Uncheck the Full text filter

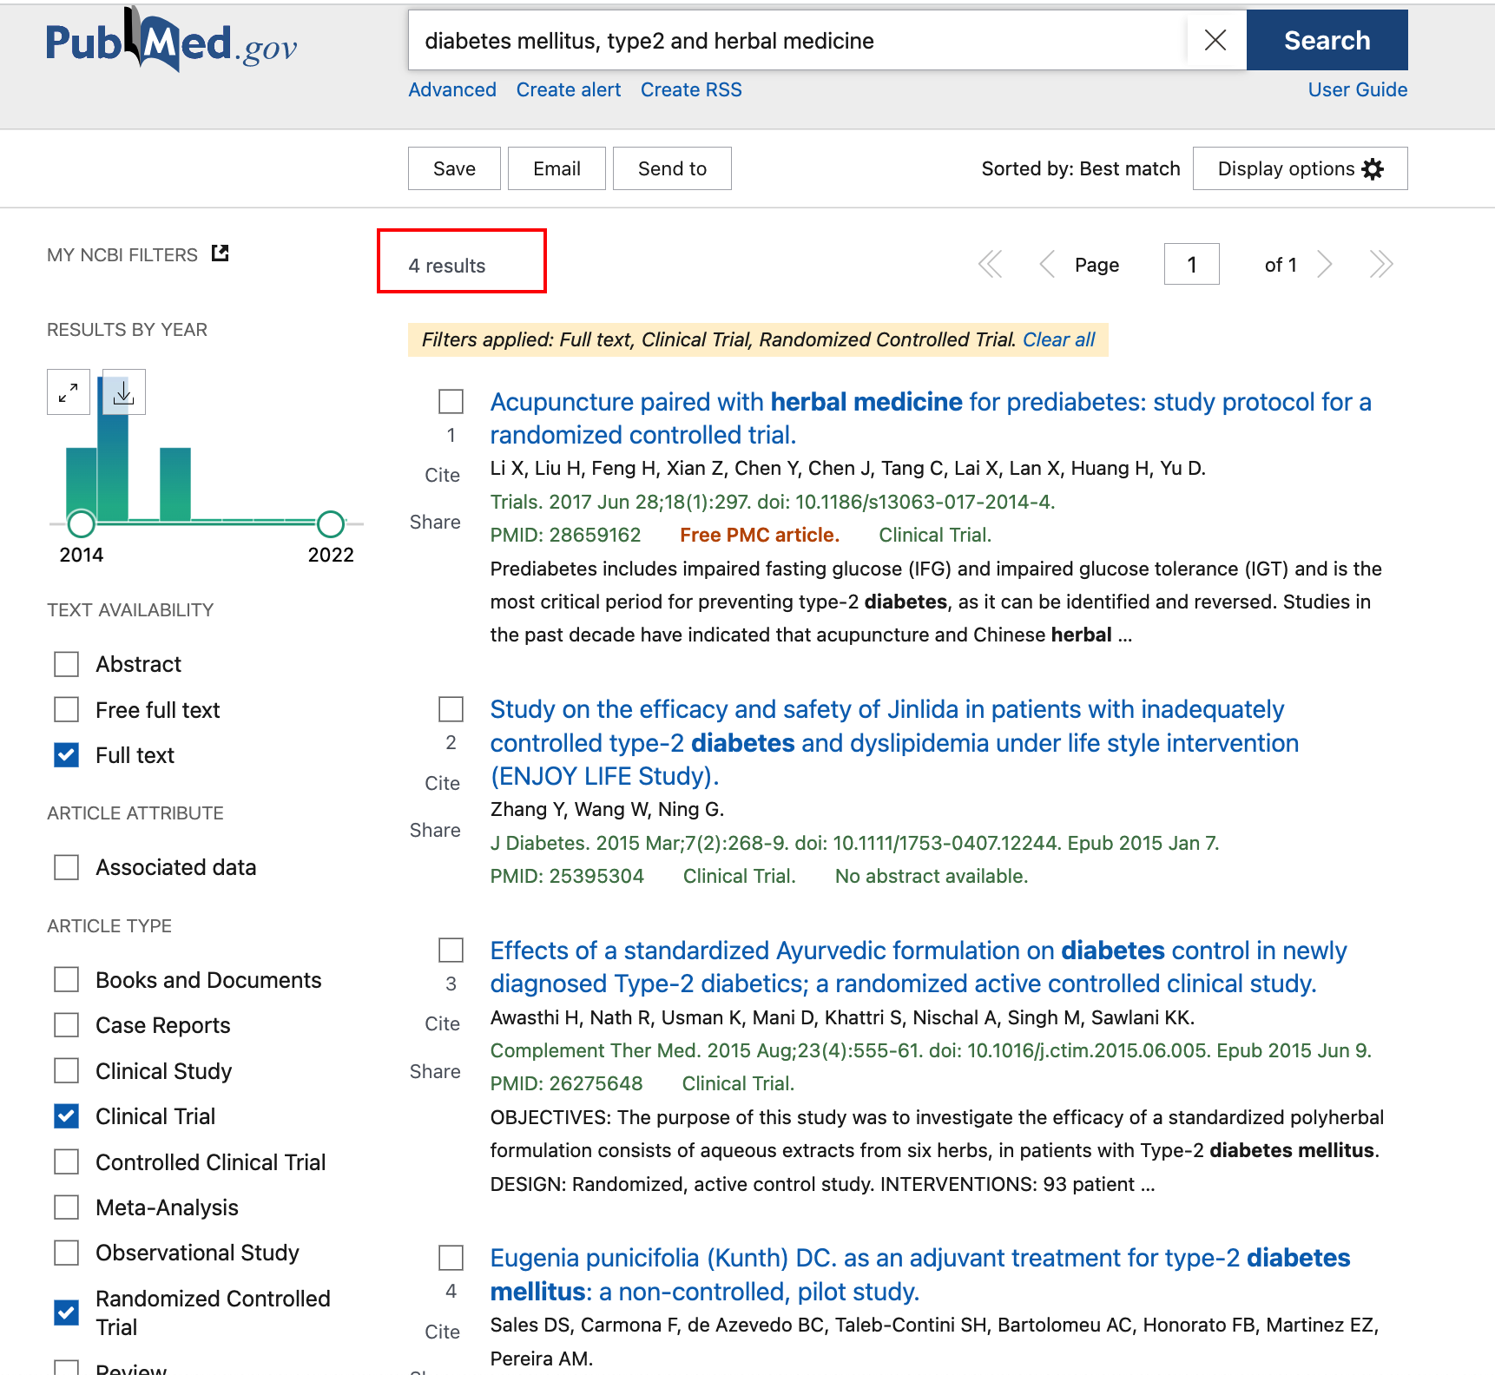coord(67,755)
